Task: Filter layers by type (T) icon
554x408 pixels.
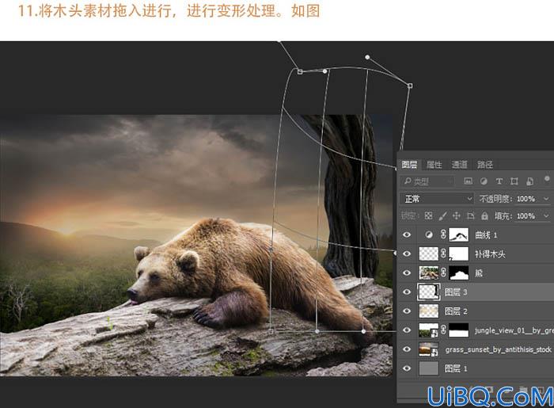Action: tap(499, 181)
